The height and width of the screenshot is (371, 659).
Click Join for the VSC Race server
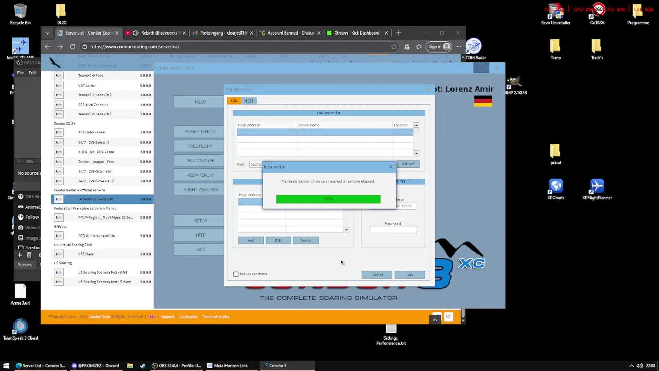(58, 254)
